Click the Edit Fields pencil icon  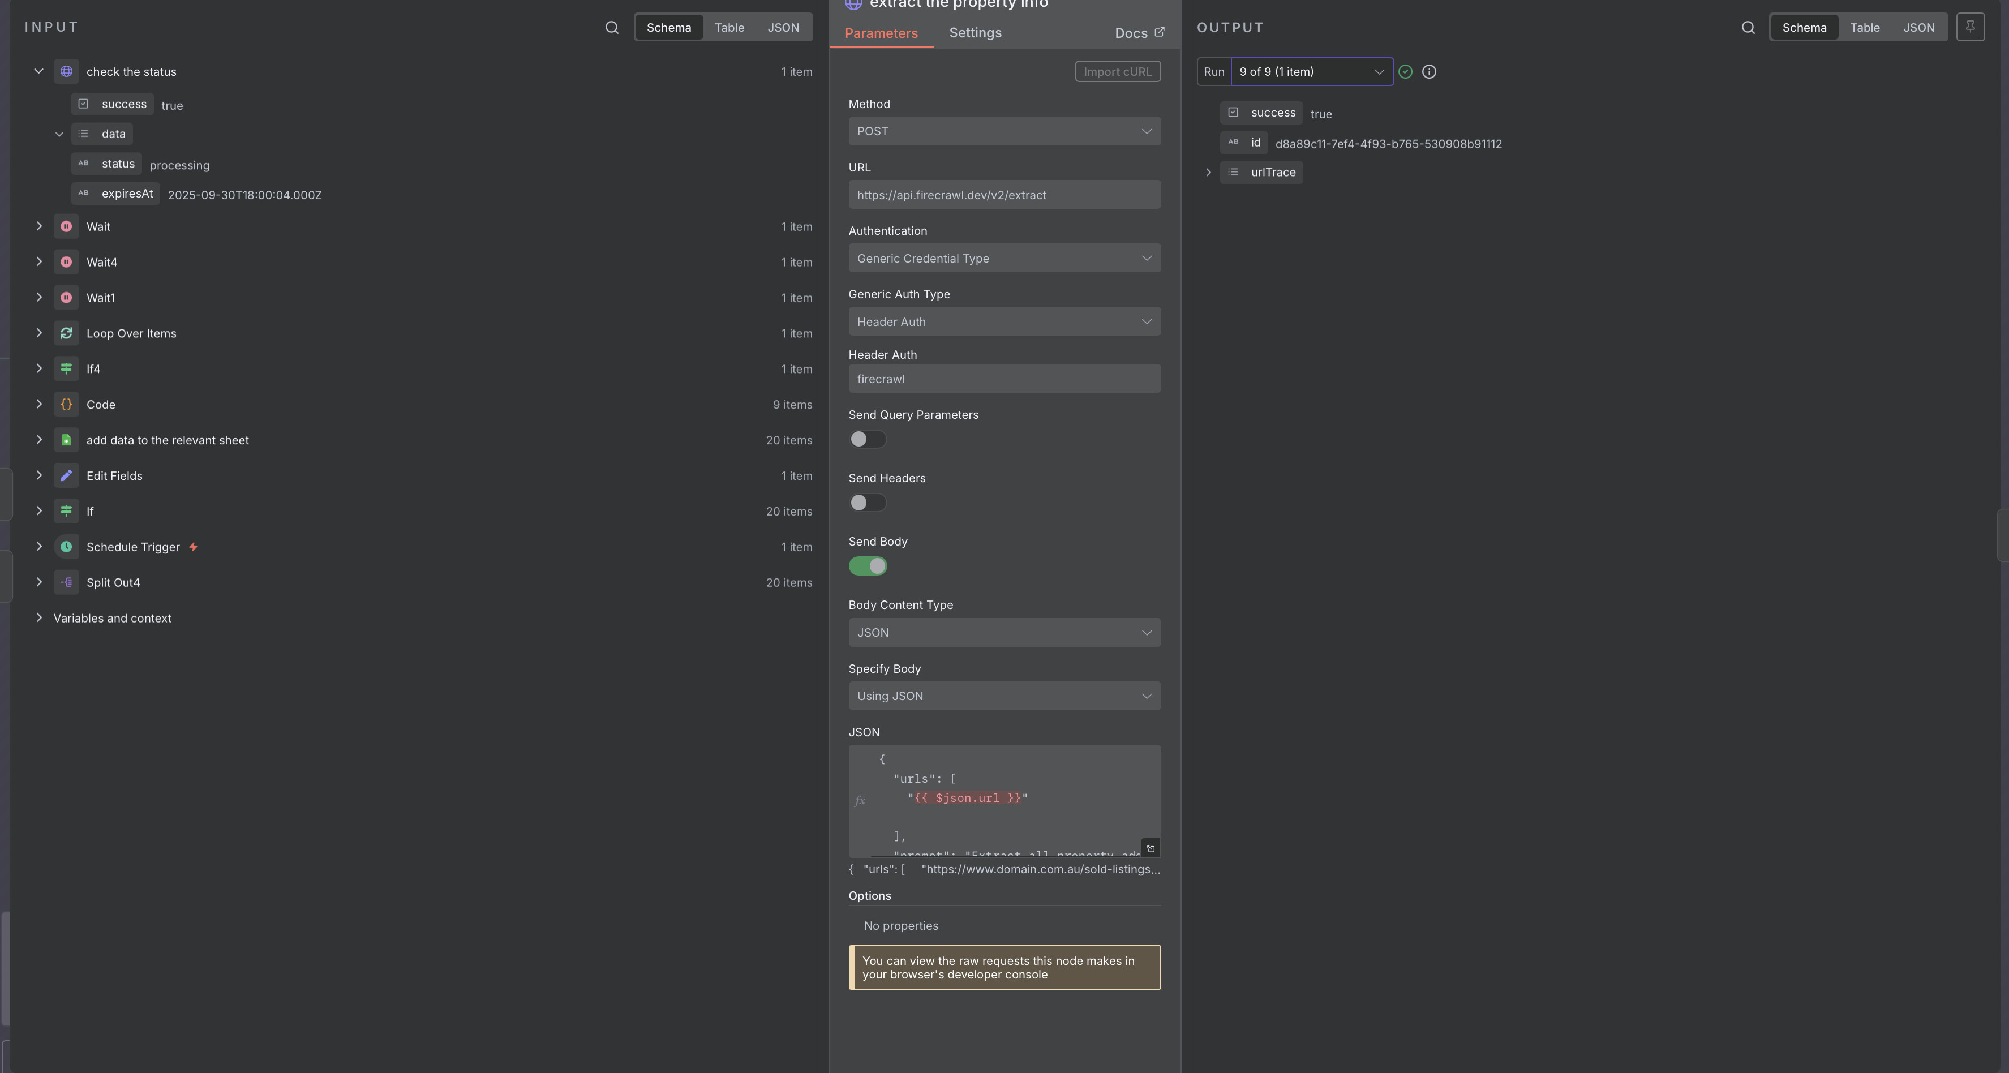coord(66,476)
